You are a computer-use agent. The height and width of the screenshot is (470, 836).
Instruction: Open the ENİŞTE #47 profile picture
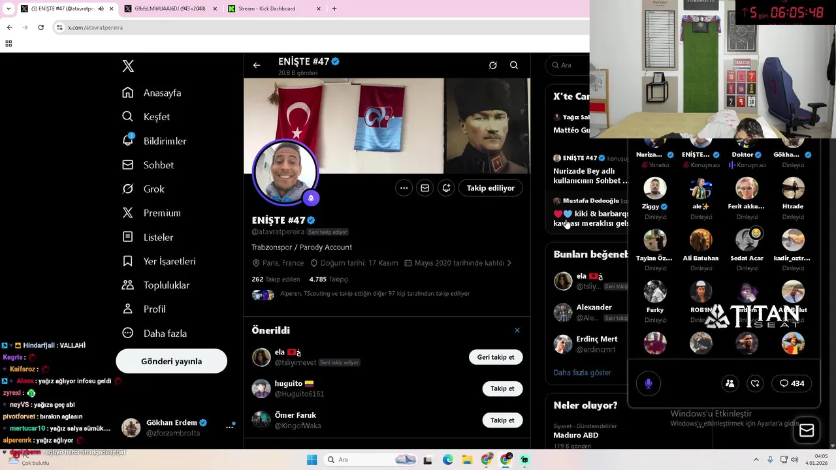point(285,173)
